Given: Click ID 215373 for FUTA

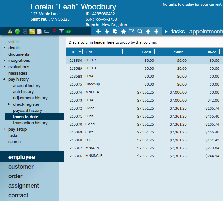Looking at the screenshot, I should pos(76,100).
